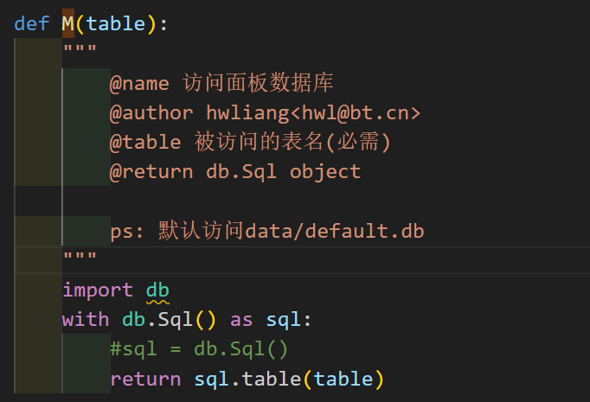Click the hwl@bt.cn email address

(x=356, y=112)
